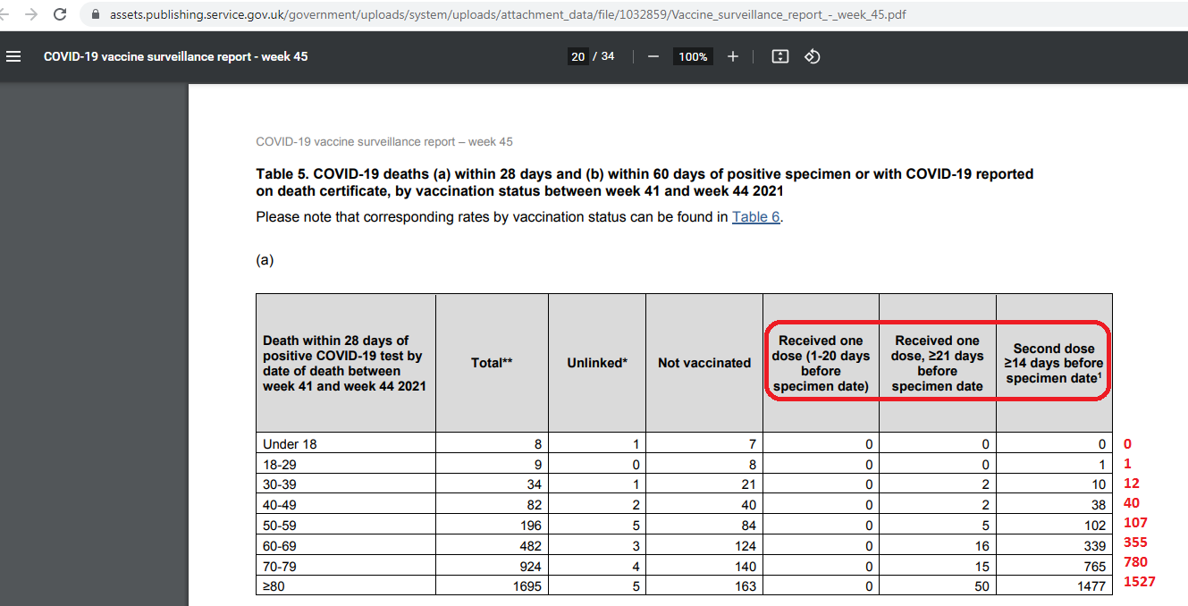Click the zoom in plus button
Image resolution: width=1188 pixels, height=606 pixels.
pyautogui.click(x=733, y=56)
